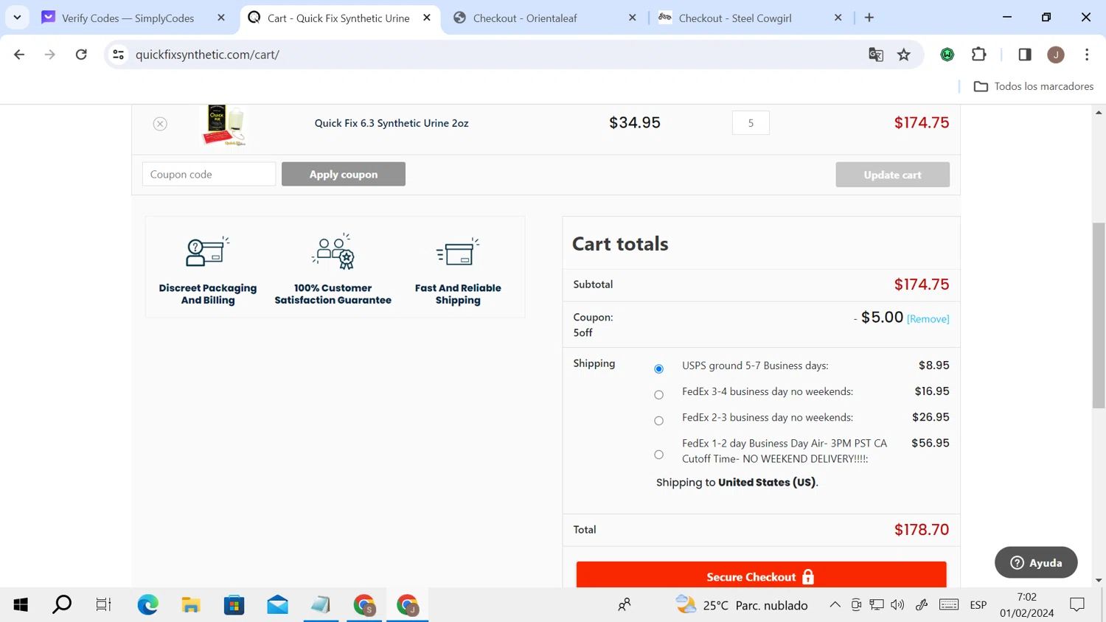
Task: Show hidden system tray icons
Action: point(835,605)
